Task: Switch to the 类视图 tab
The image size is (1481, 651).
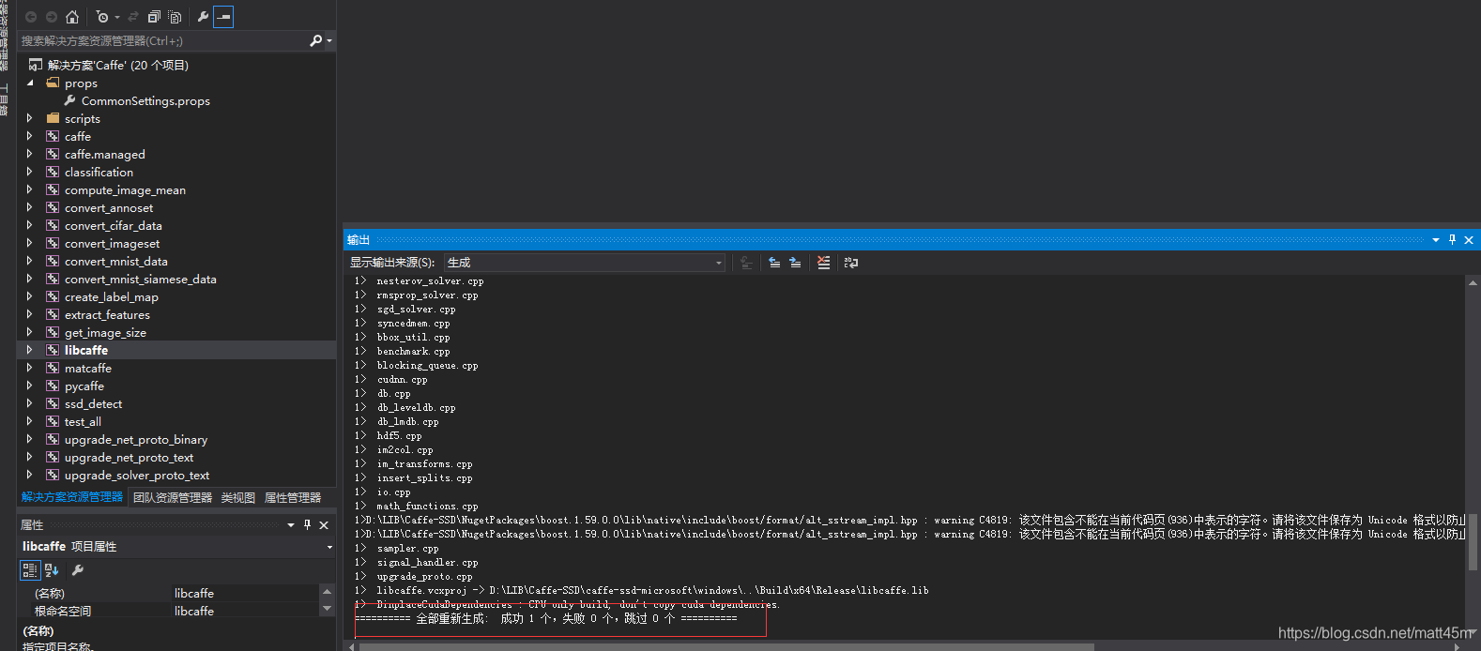Action: click(238, 497)
